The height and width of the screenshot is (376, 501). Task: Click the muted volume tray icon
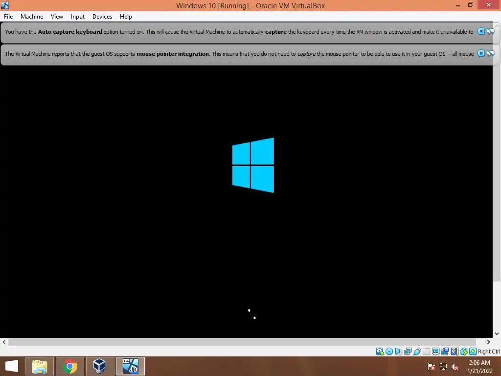(455, 366)
